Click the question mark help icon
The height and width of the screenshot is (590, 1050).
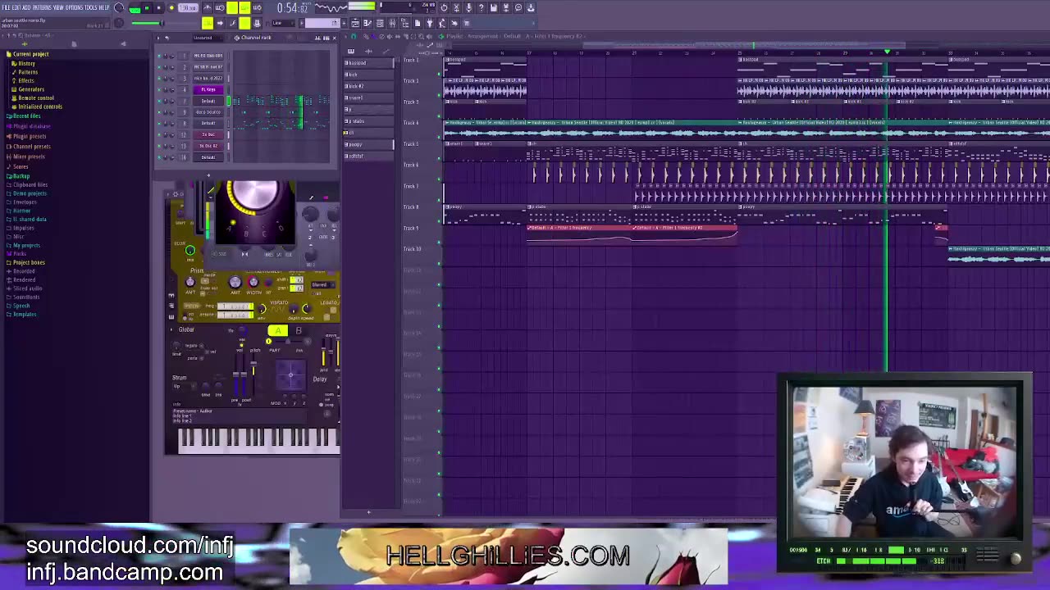click(482, 8)
